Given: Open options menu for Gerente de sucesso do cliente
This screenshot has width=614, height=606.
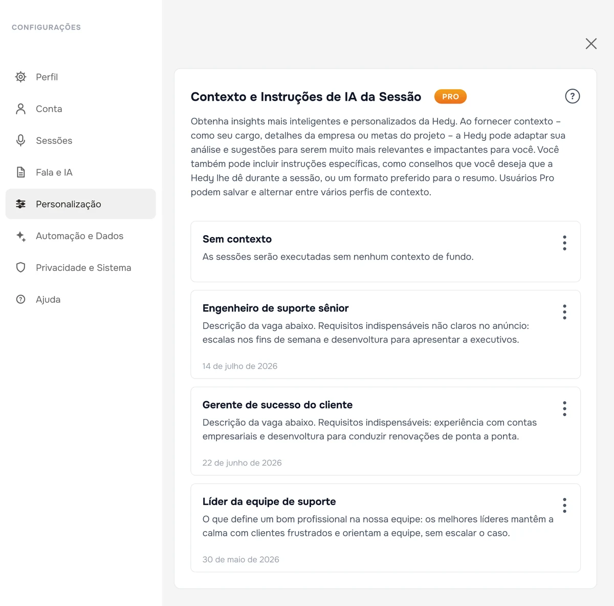Looking at the screenshot, I should pyautogui.click(x=564, y=409).
